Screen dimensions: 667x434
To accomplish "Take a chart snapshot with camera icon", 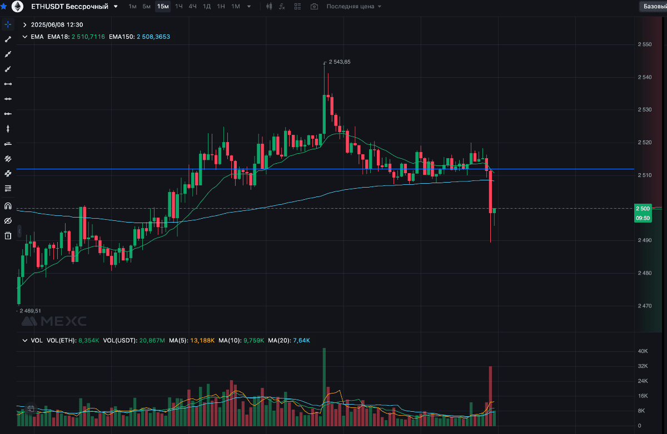I will coord(315,7).
